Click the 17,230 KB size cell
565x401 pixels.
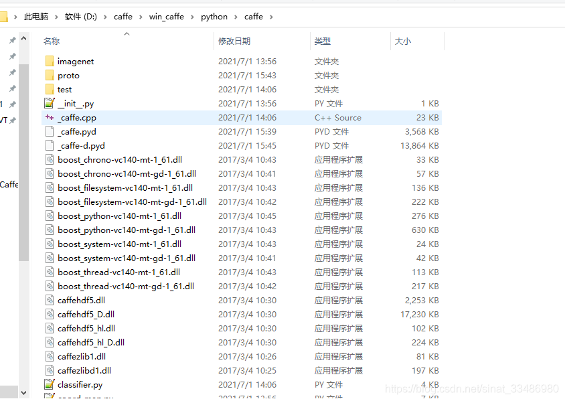pos(420,315)
